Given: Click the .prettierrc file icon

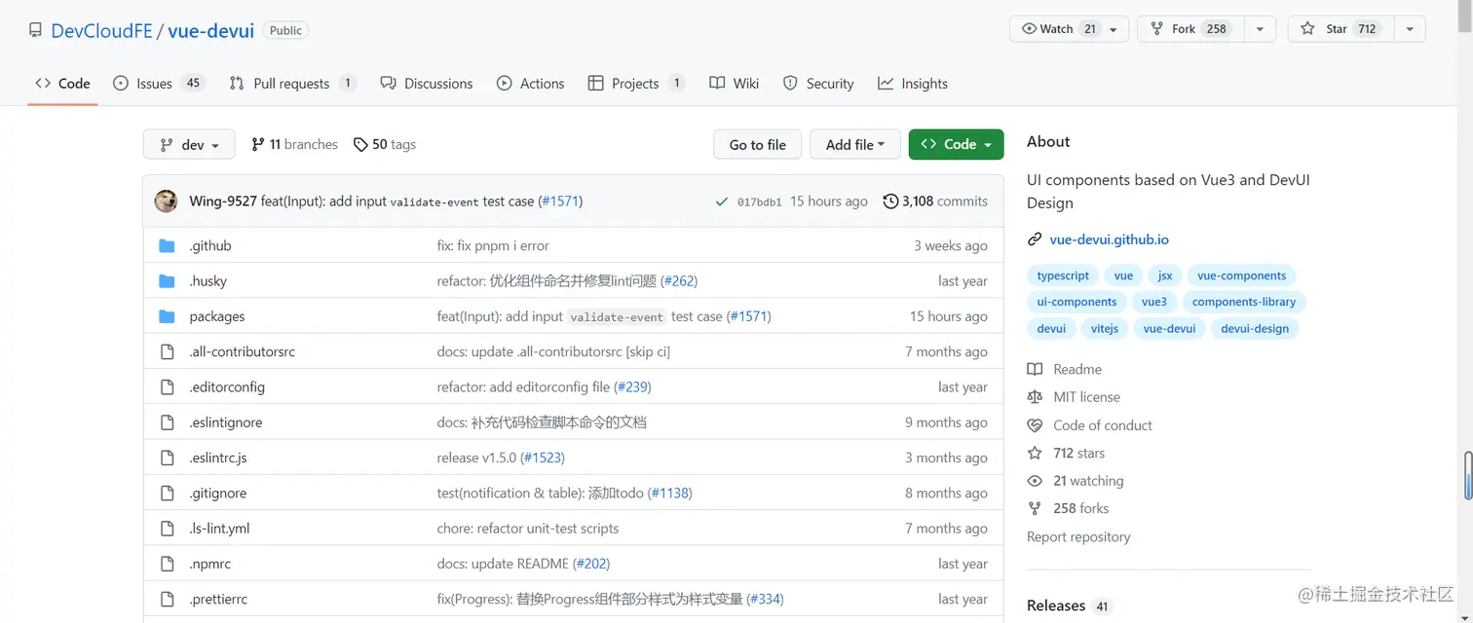Looking at the screenshot, I should [x=167, y=599].
